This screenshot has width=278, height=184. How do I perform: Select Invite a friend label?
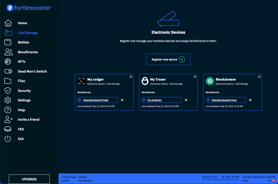(29, 119)
